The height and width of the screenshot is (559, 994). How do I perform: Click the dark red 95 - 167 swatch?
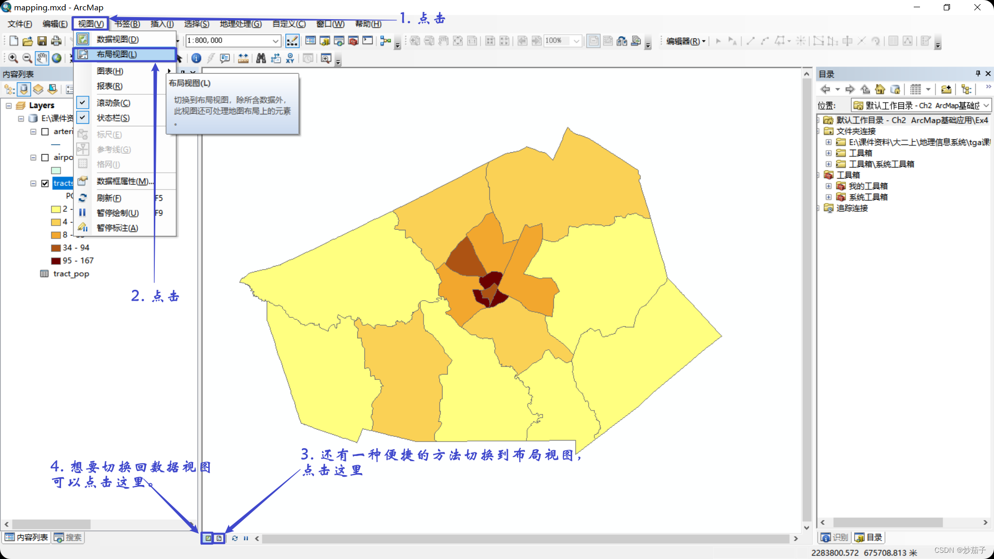click(x=56, y=261)
